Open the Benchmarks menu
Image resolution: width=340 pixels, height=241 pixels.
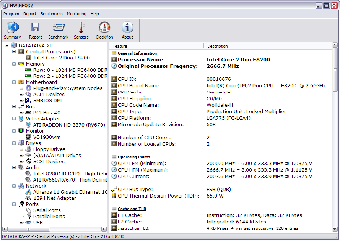(x=51, y=14)
